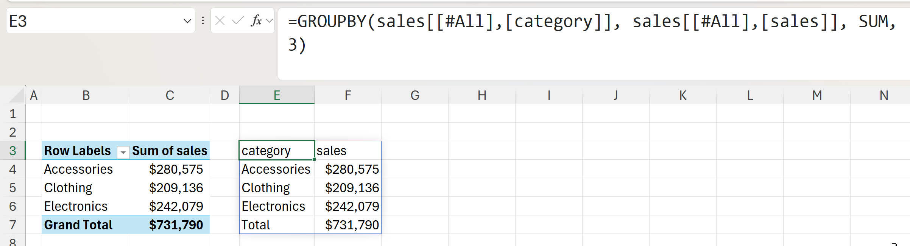
Task: Expand the Name Box dropdown arrow
Action: point(187,21)
